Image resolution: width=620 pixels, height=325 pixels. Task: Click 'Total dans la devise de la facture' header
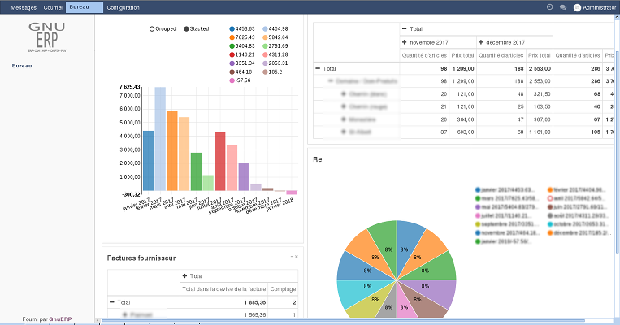pyautogui.click(x=223, y=289)
